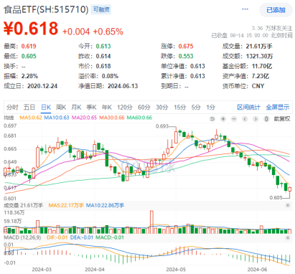
Task: Click the 成交量 21.61万手 chart label
Action: tap(23, 205)
